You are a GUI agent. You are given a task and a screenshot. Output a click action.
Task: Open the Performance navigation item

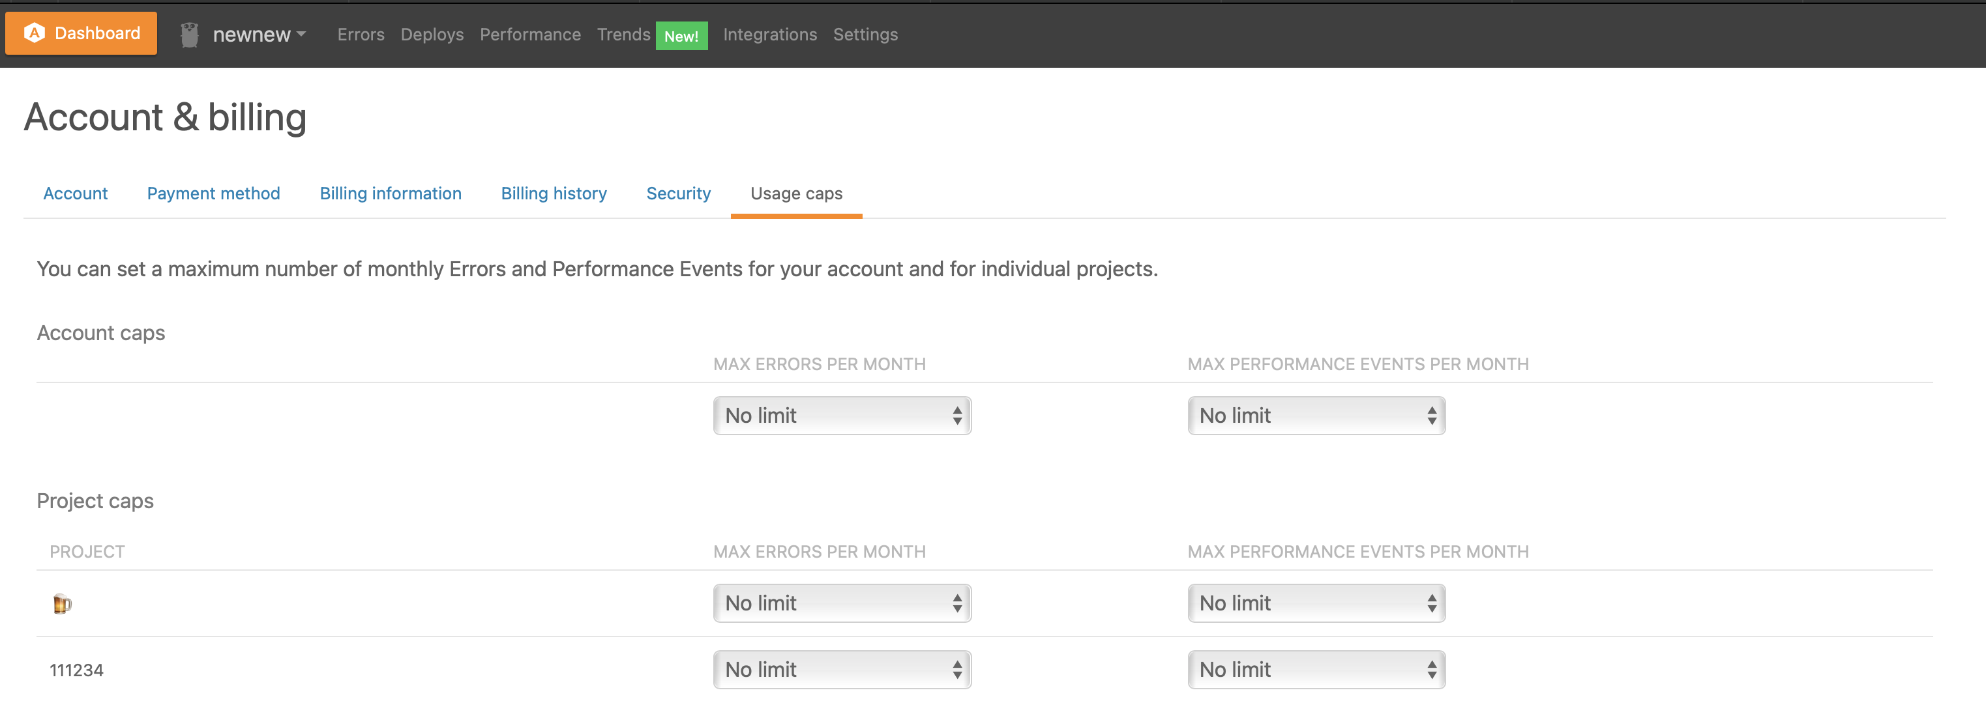(x=531, y=35)
